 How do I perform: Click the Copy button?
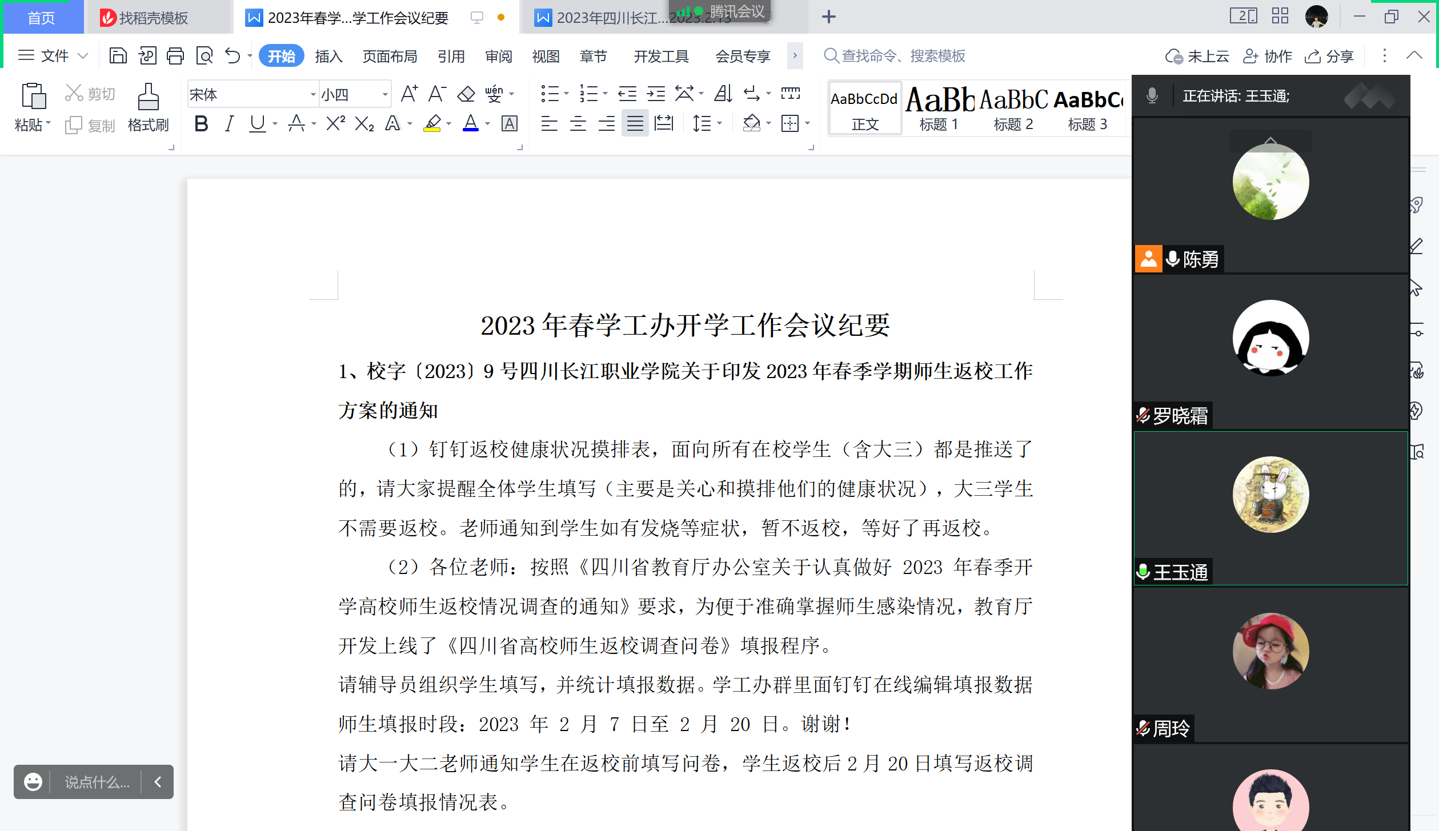click(x=90, y=125)
